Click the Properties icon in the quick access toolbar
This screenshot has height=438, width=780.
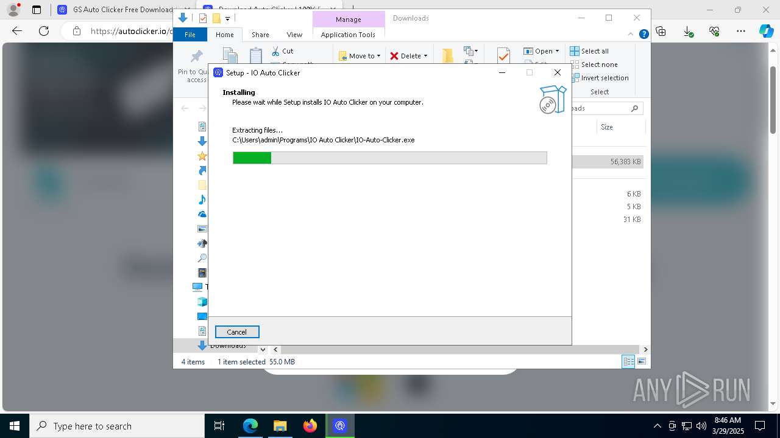[x=203, y=18]
